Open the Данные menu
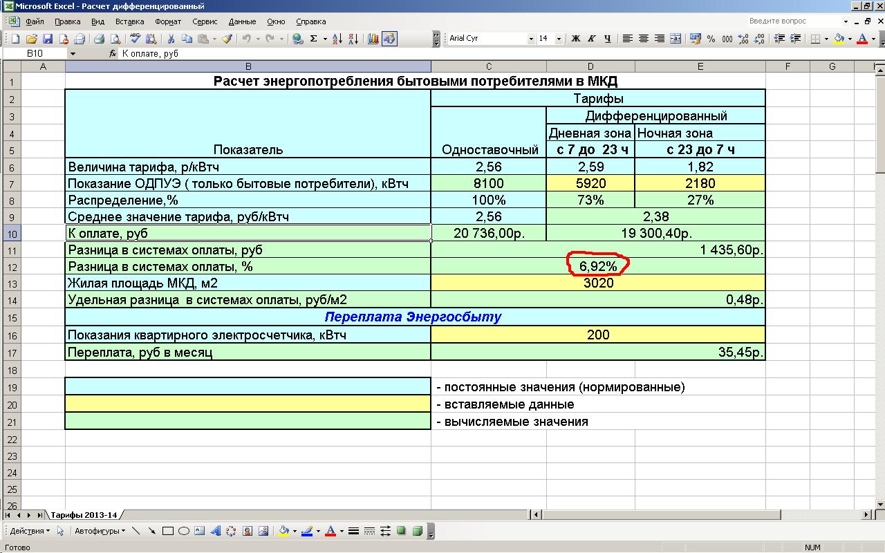The height and width of the screenshot is (553, 885). 242,21
